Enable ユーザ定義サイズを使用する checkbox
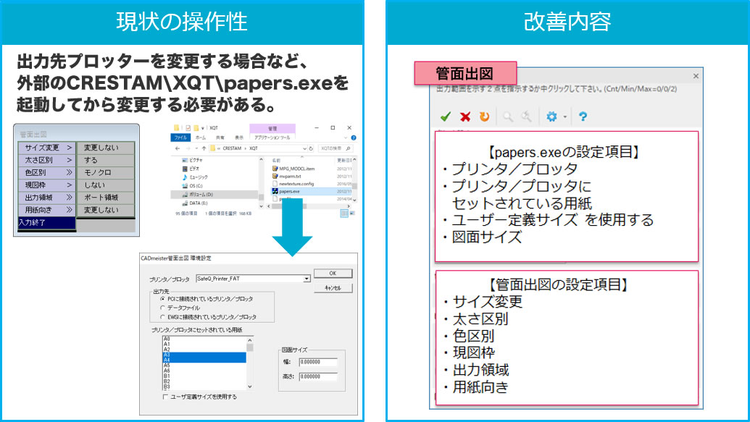750x422 pixels. 166,397
